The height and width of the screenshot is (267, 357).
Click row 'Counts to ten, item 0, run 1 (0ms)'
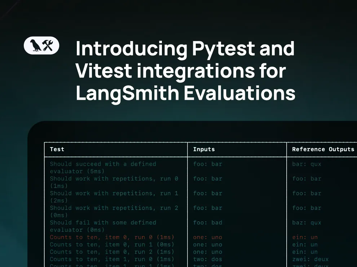click(112, 244)
